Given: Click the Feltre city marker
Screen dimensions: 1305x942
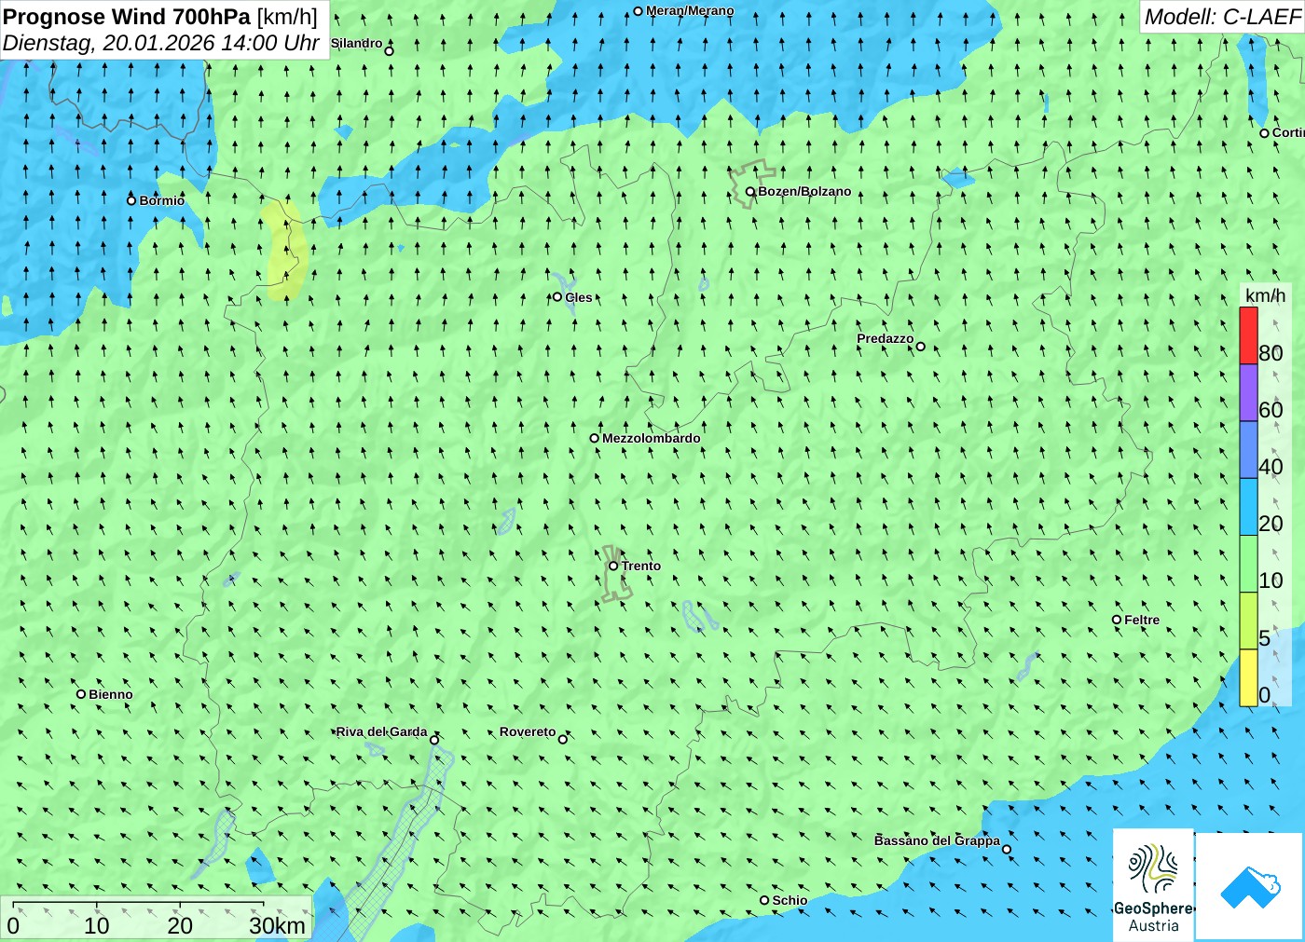Looking at the screenshot, I should tap(1117, 620).
